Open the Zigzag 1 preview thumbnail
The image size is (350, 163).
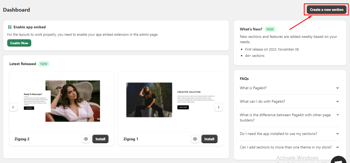[x=170, y=100]
